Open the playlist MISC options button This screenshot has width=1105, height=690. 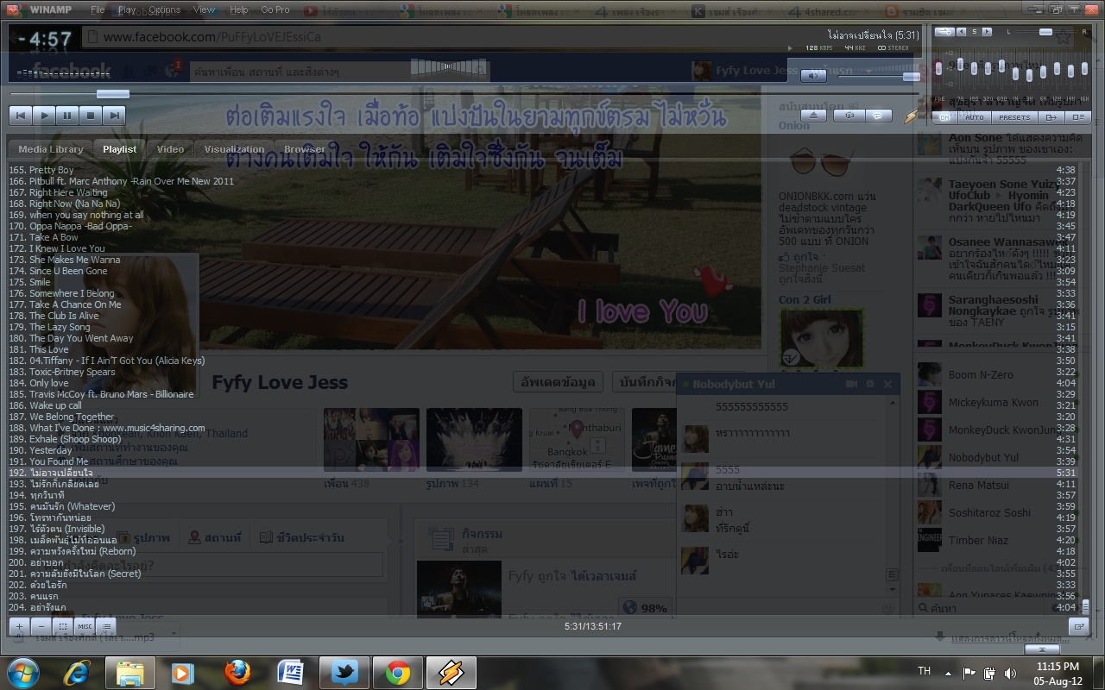[x=85, y=626]
